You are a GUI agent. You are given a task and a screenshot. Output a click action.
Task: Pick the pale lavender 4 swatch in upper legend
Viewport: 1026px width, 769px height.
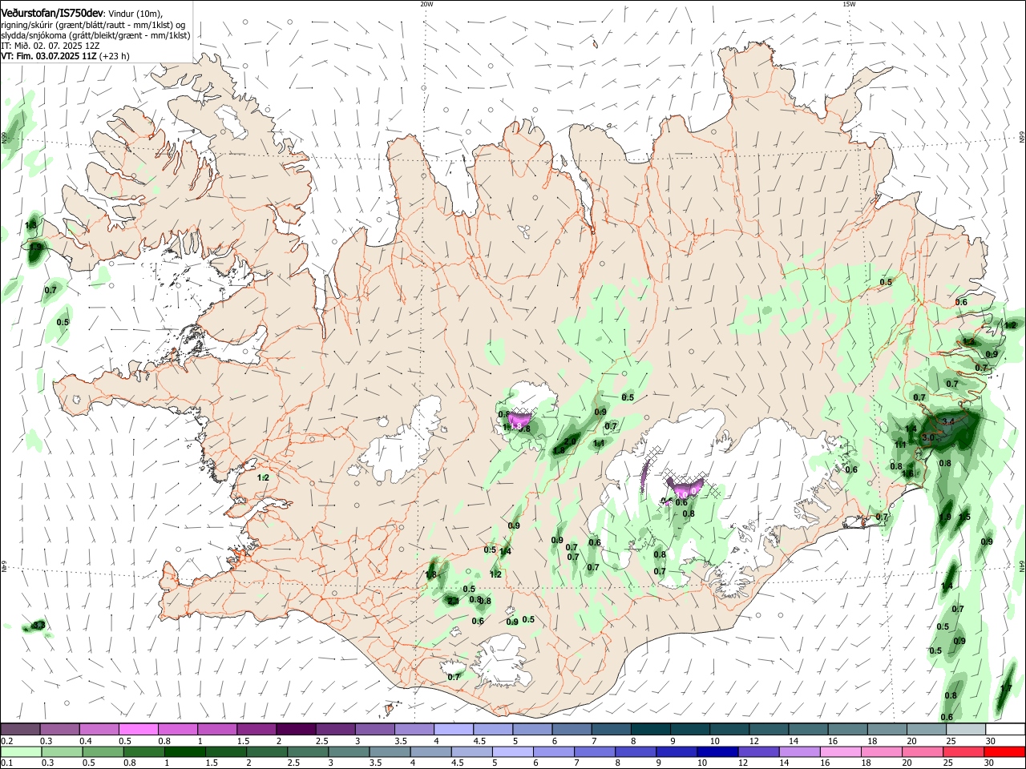pos(452,729)
